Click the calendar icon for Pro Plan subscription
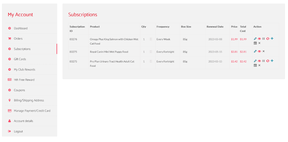Viewport: 288px width, 142px height. tap(255, 66)
